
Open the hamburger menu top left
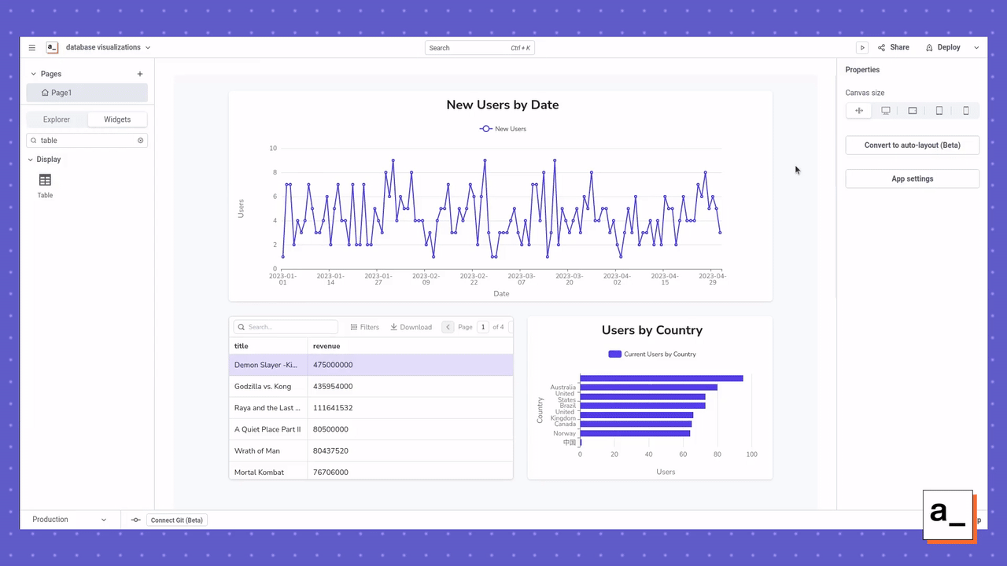click(x=31, y=47)
